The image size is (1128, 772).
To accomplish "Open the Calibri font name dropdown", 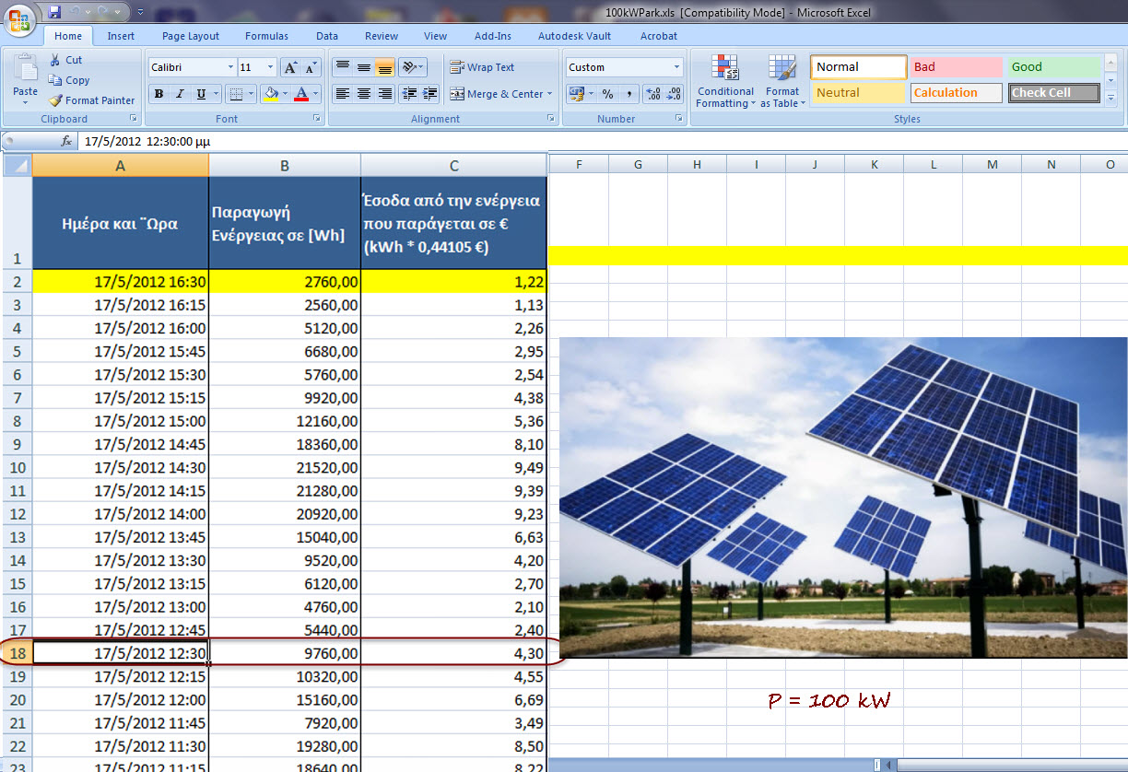I will pyautogui.click(x=231, y=67).
